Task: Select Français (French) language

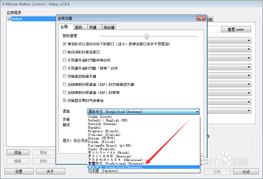Action: pos(144,131)
